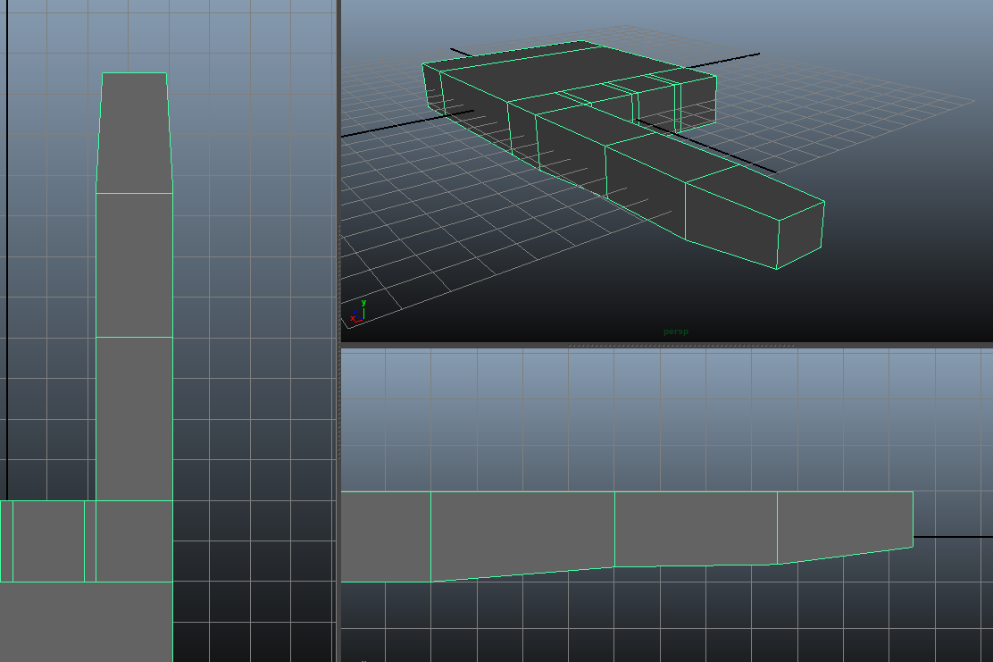The image size is (993, 662).
Task: Click the black axis line right of the side-view mesh
Action: [x=952, y=537]
